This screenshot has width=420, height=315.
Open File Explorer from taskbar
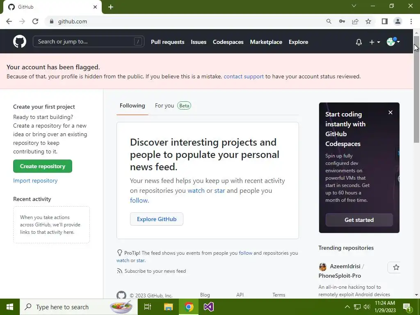(x=169, y=307)
